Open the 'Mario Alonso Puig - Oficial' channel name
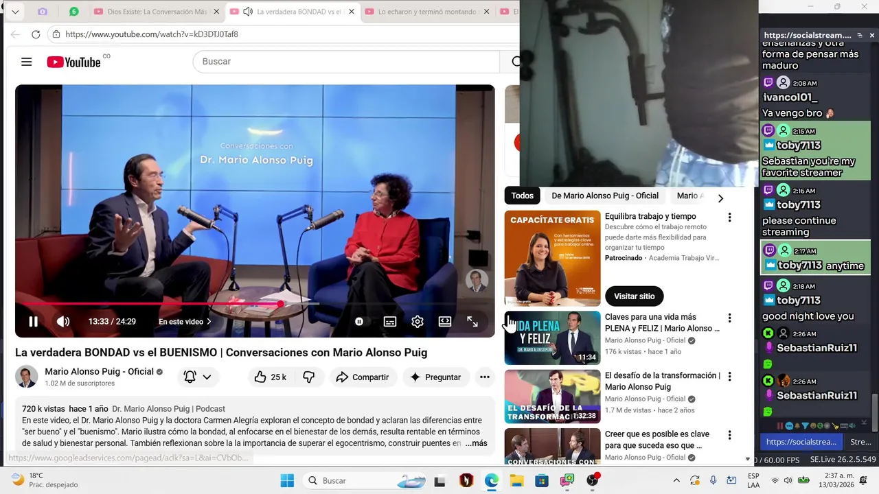The height and width of the screenshot is (494, 879). click(100, 371)
